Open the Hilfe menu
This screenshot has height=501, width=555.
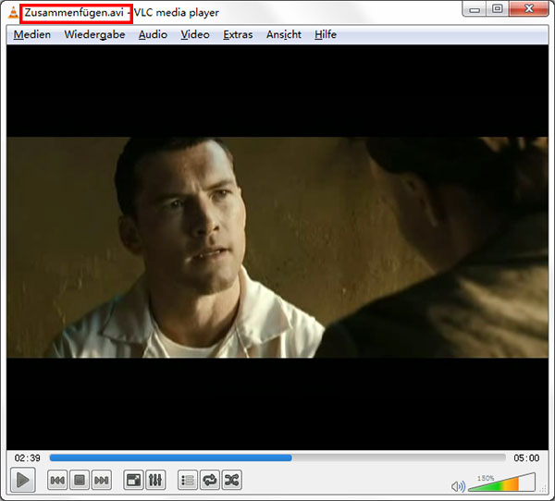pyautogui.click(x=326, y=35)
